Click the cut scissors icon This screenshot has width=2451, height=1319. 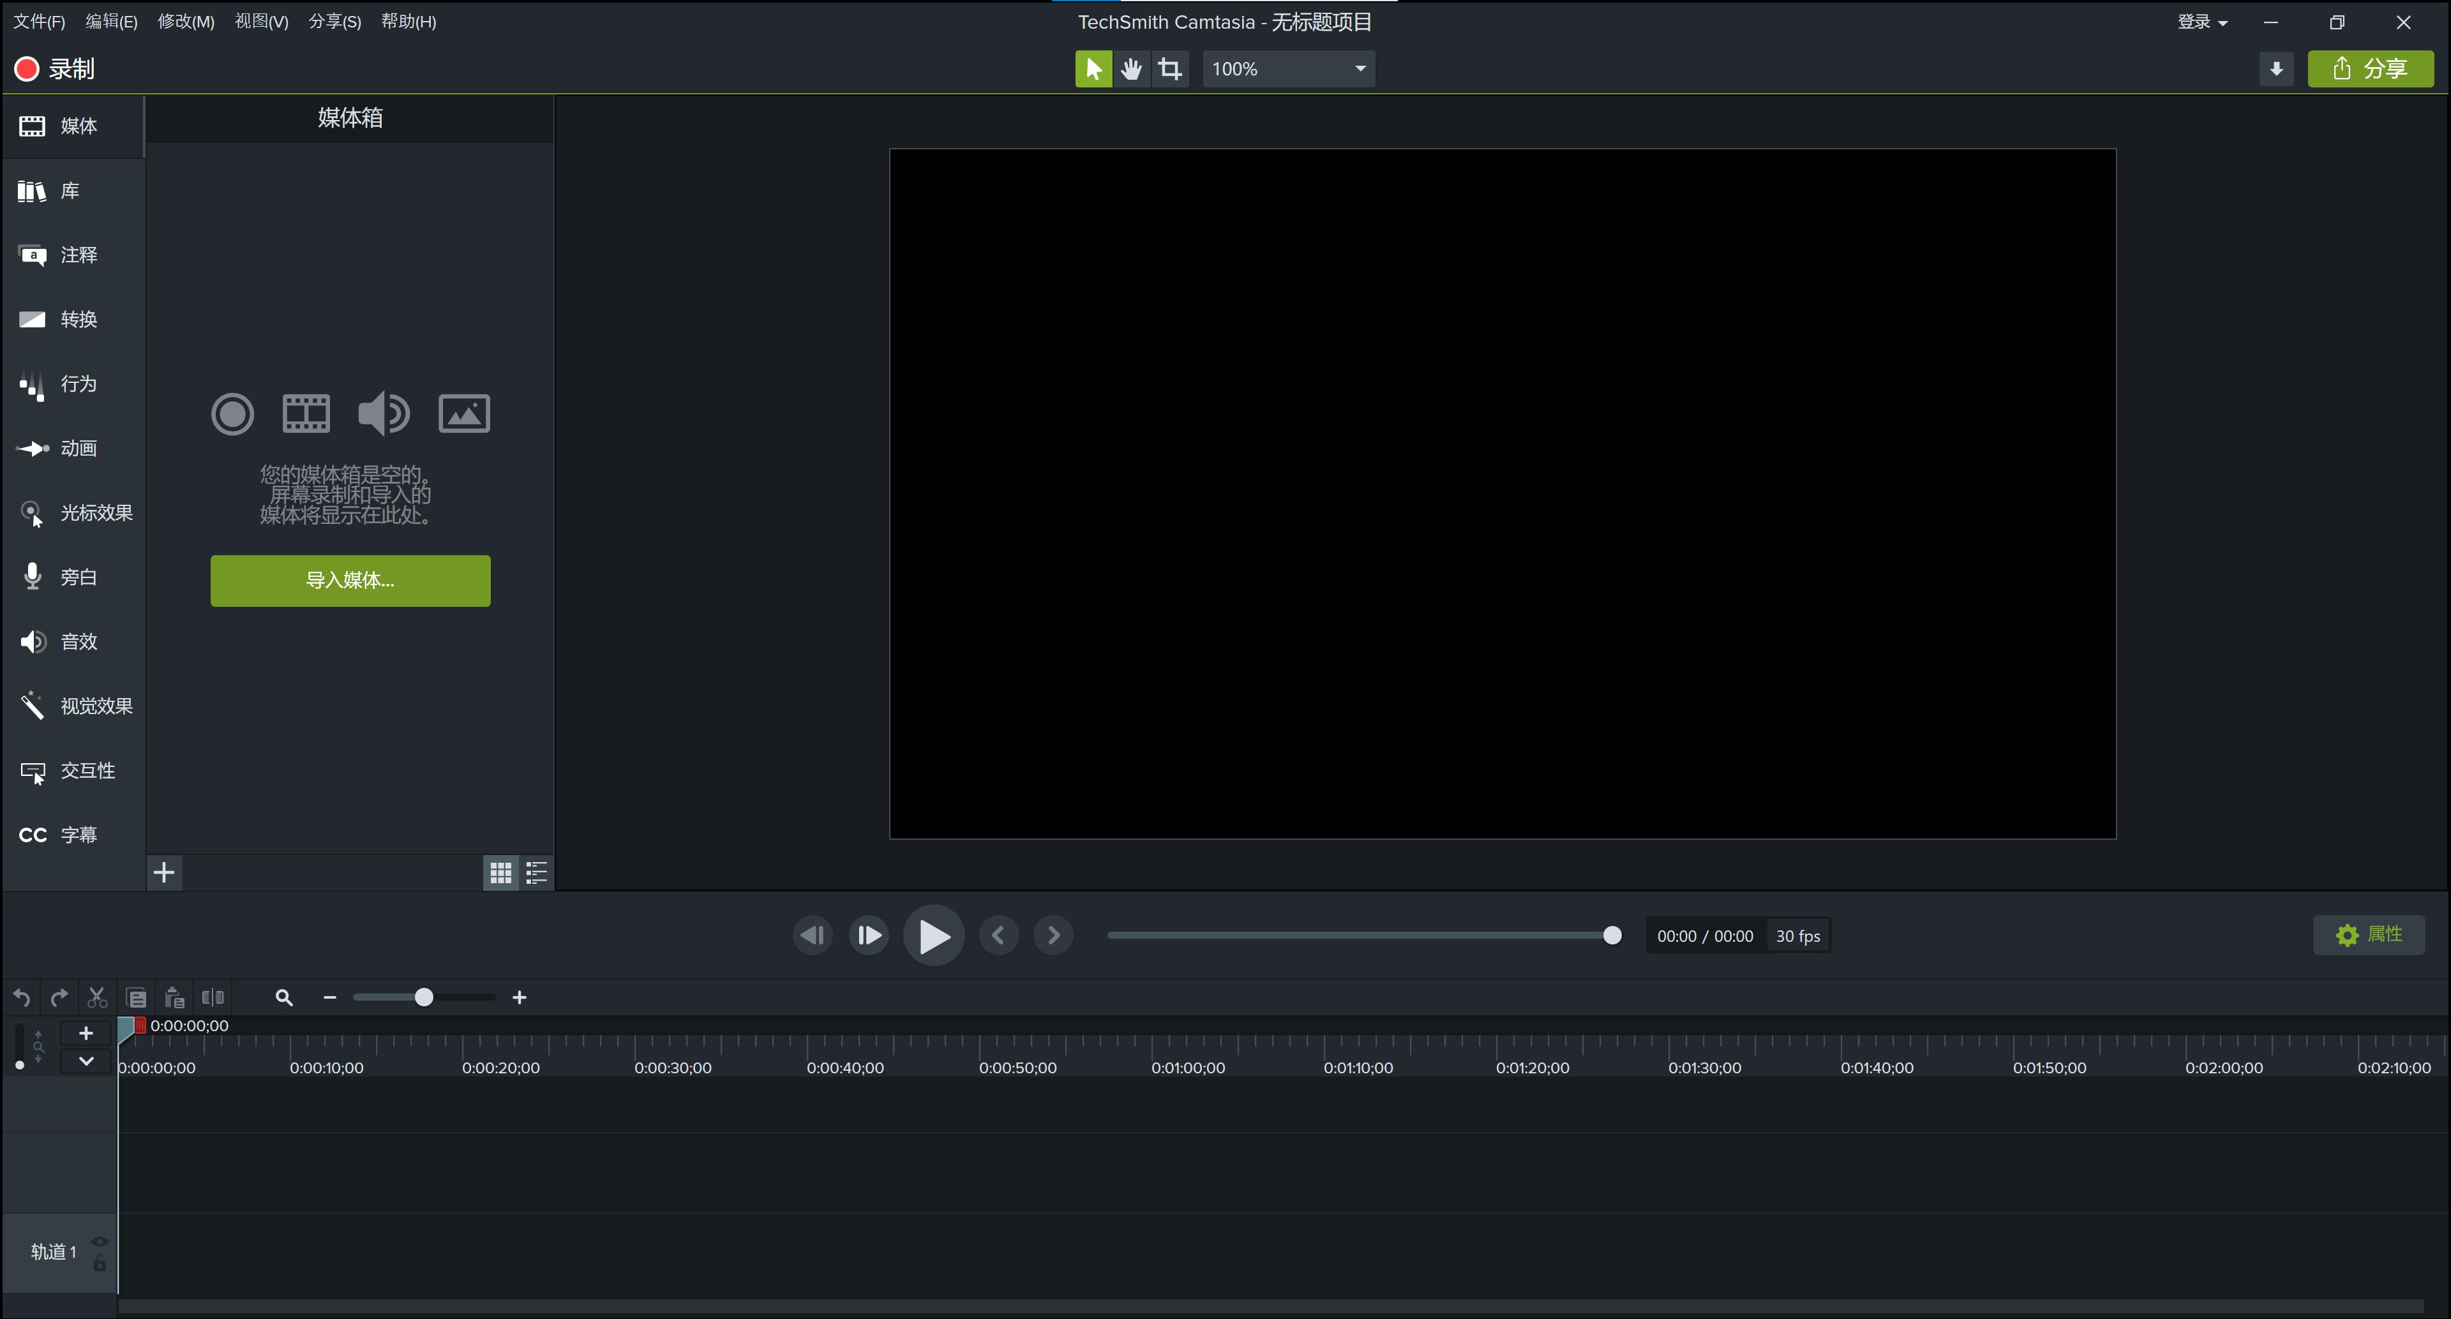[x=97, y=997]
